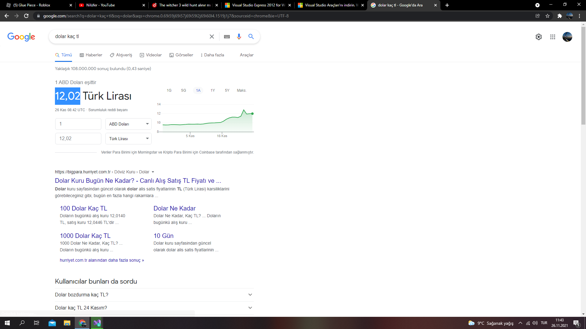The image size is (586, 329).
Task: Open Google apps grid icon
Action: [552, 37]
